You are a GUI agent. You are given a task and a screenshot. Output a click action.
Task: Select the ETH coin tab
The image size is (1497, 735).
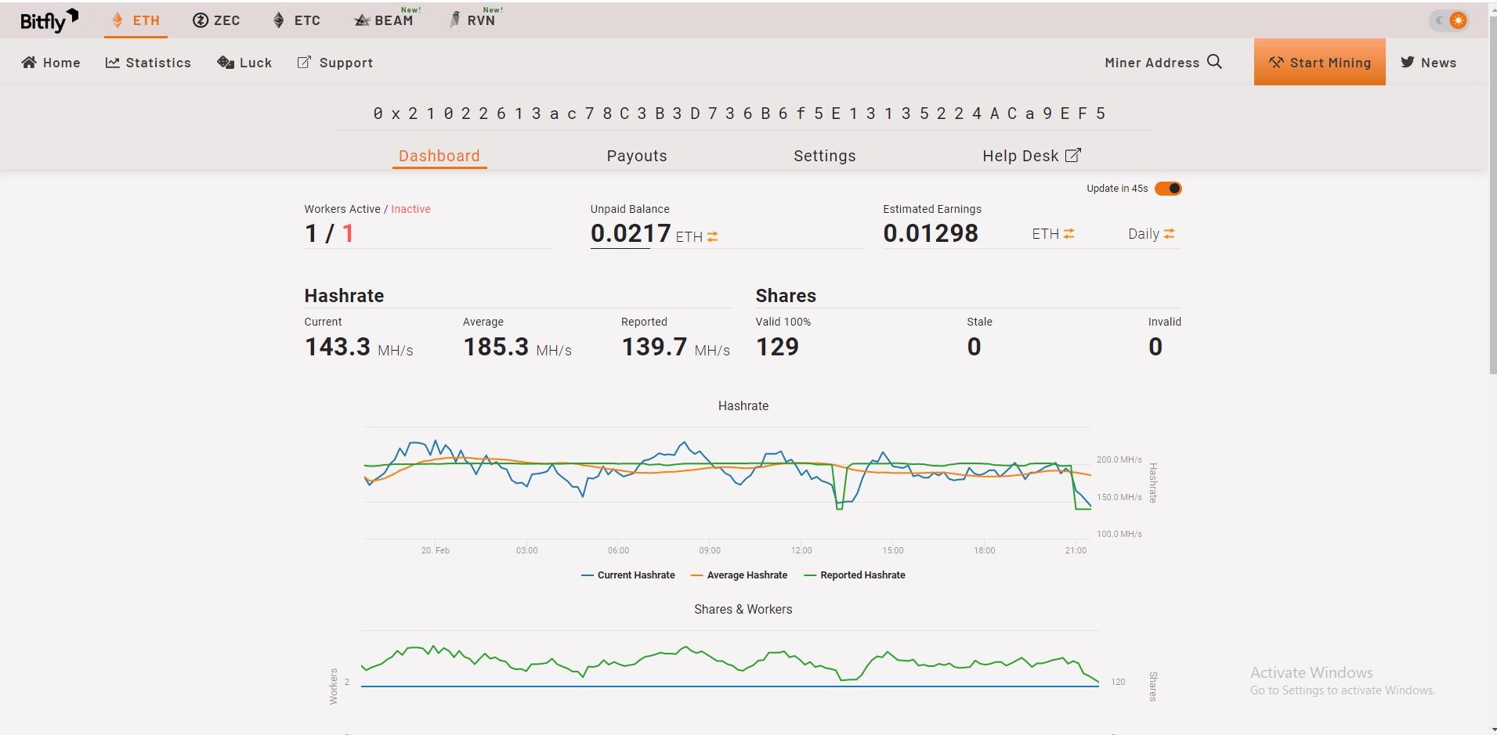click(136, 20)
